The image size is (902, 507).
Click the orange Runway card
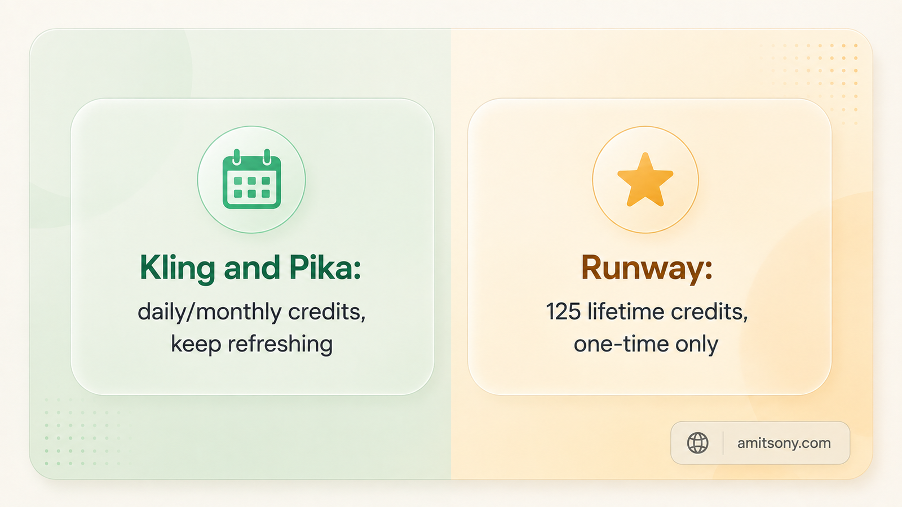(649, 247)
